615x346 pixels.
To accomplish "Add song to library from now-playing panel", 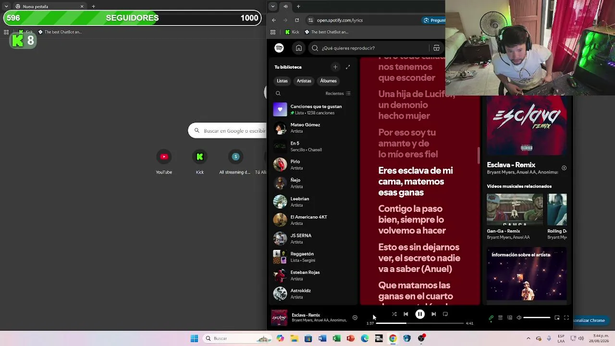I will pos(564,168).
